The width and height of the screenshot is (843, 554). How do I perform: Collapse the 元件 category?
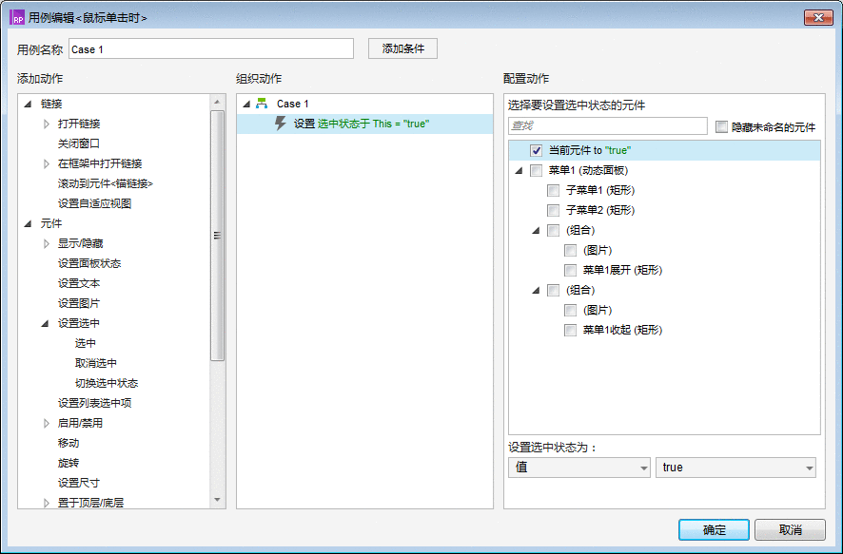point(28,223)
